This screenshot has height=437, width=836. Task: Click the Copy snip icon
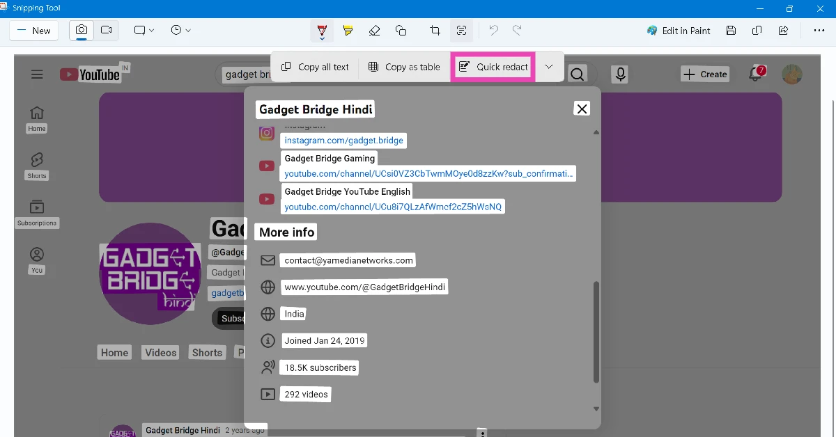point(757,31)
